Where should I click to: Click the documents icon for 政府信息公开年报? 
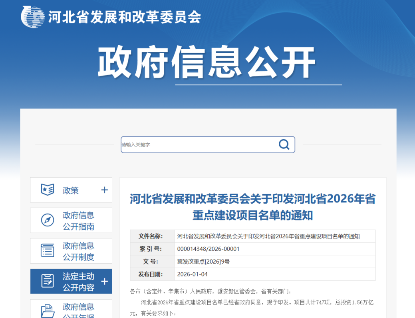(x=48, y=310)
